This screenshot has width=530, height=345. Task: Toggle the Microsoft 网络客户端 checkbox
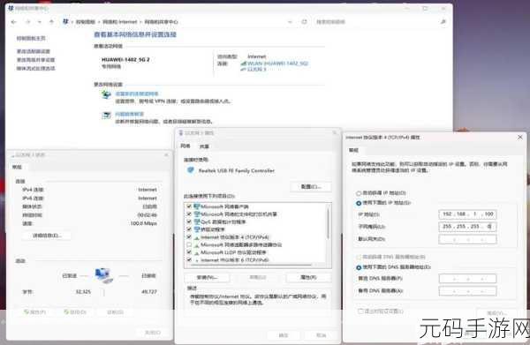pyautogui.click(x=189, y=206)
